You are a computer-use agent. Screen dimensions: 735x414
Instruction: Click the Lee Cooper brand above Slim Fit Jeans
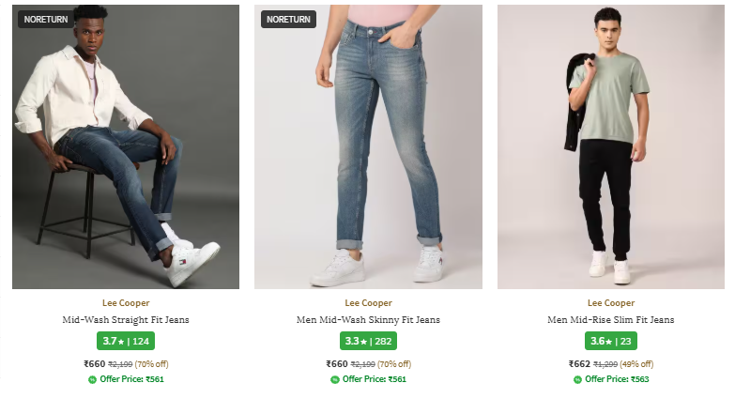(611, 303)
